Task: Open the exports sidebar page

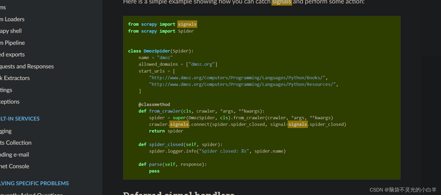Action: 12,55
